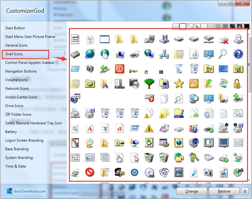Open the Volume Icons category
Image resolution: width=252 pixels, height=199 pixels.
pos(16,80)
